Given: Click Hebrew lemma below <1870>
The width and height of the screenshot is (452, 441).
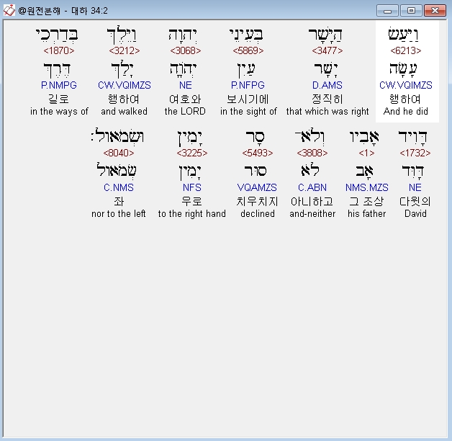Looking at the screenshot, I should coord(57,70).
